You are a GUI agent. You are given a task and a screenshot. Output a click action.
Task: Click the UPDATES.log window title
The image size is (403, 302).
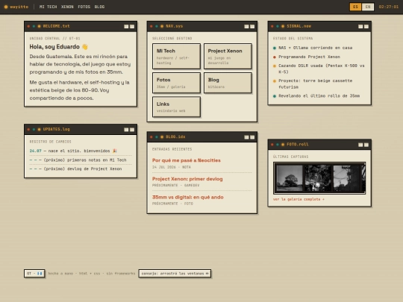(x=56, y=129)
